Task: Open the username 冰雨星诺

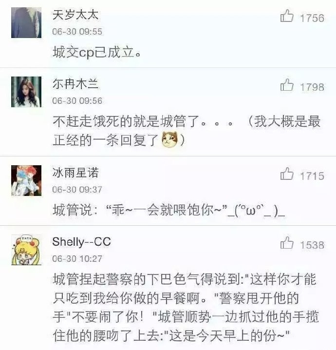Action: [x=75, y=173]
